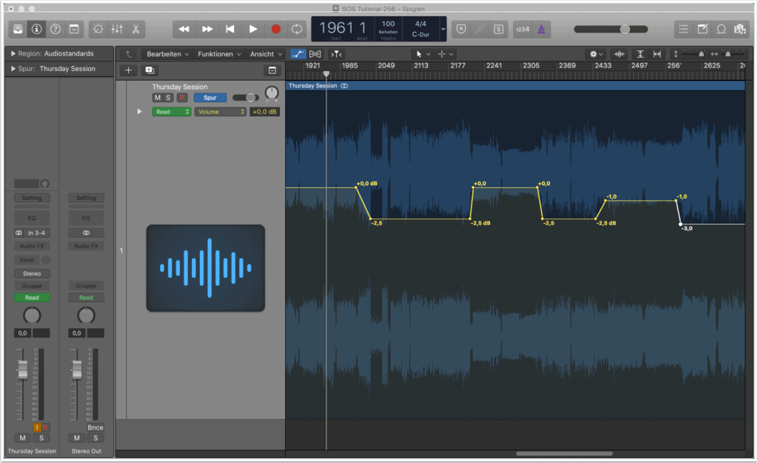Open the Bearbeiten menu

167,54
